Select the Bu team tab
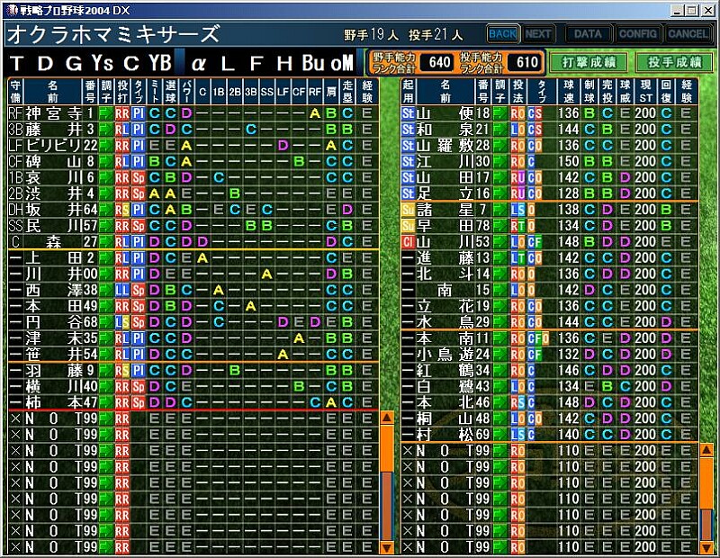Screen dimensions: 720x558 coord(313,63)
